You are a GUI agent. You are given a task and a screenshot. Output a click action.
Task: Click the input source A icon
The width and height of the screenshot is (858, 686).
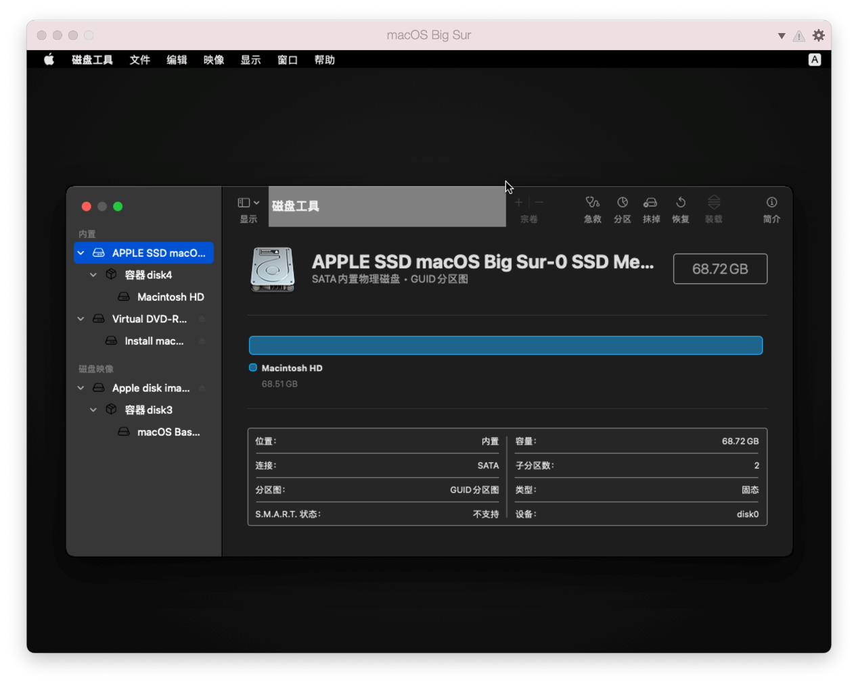pos(815,59)
